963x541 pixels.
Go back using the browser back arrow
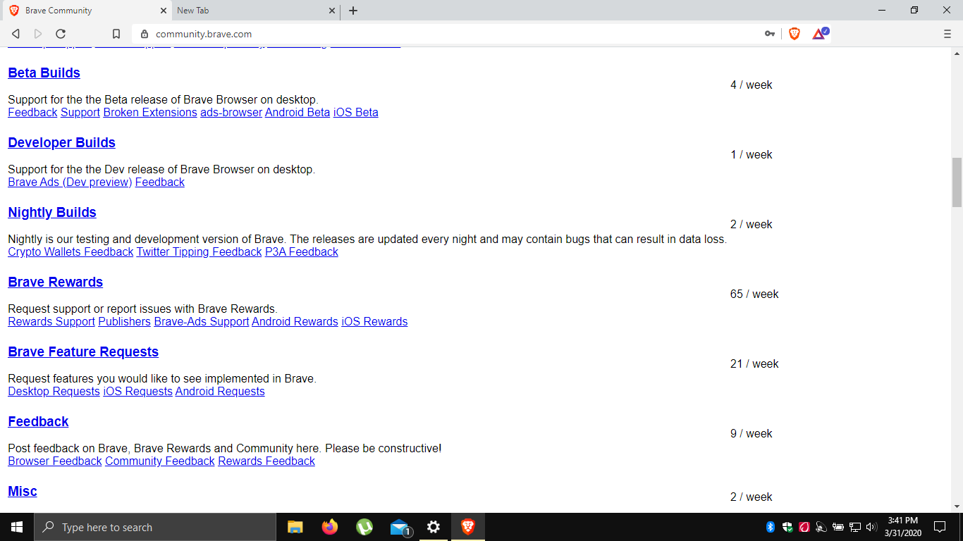[16, 34]
